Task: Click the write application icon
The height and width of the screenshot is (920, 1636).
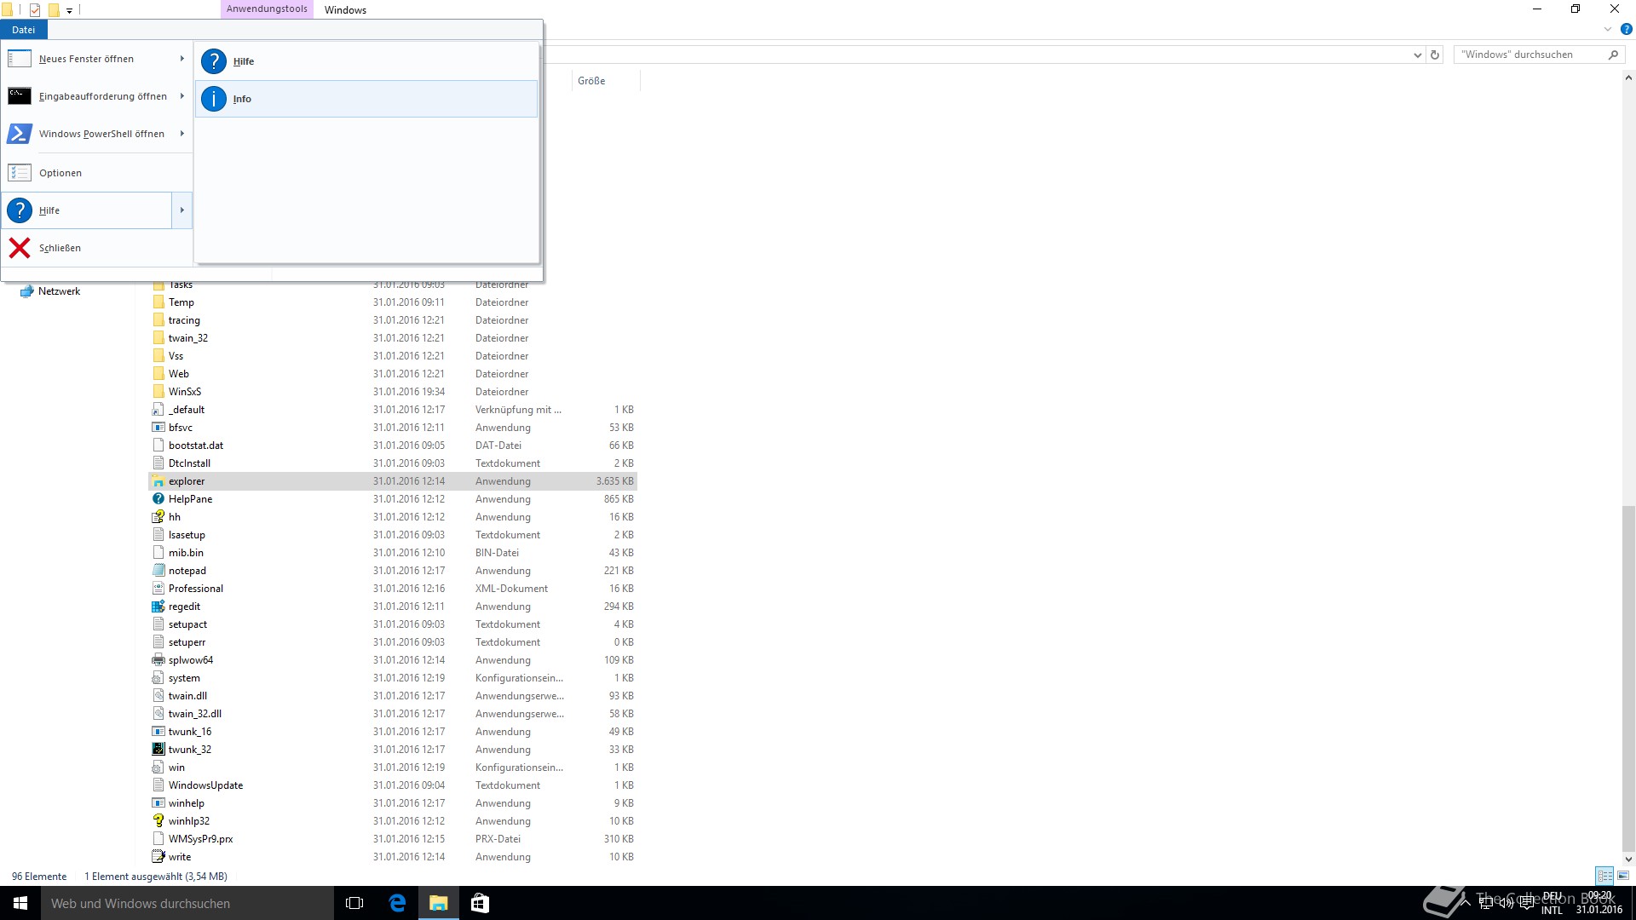Action: (x=158, y=857)
